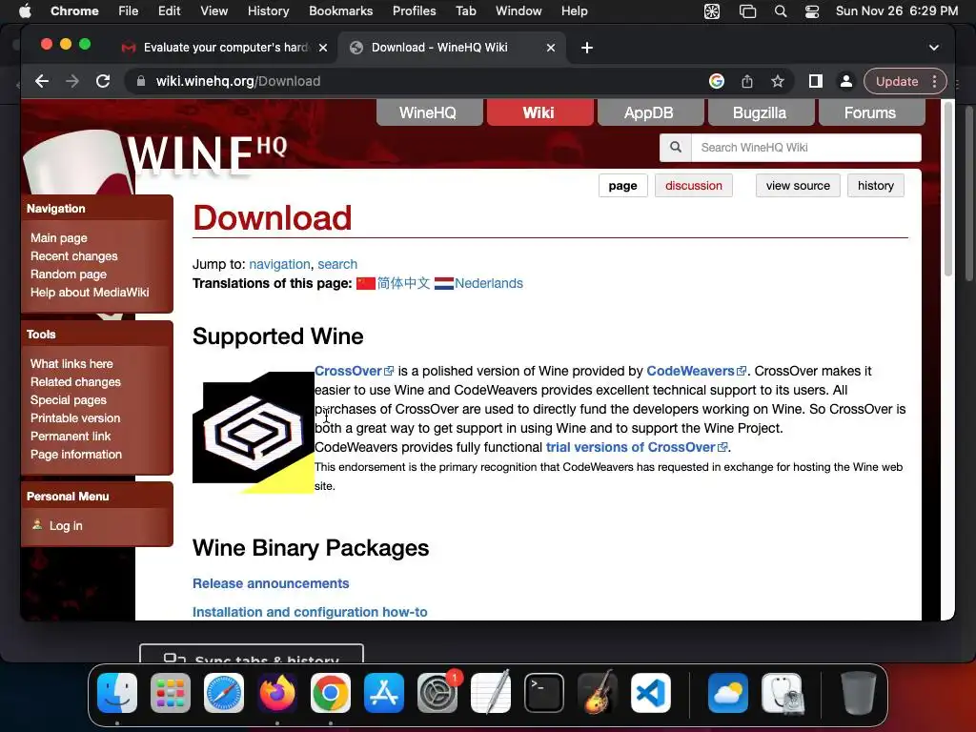976x732 pixels.
Task: Open Recent changes in Navigation
Action: coord(73,255)
